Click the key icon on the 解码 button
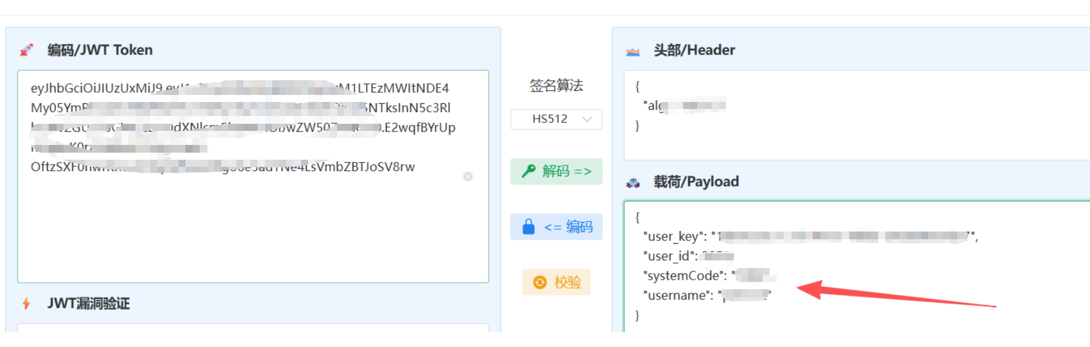The width and height of the screenshot is (1090, 347). 528,171
